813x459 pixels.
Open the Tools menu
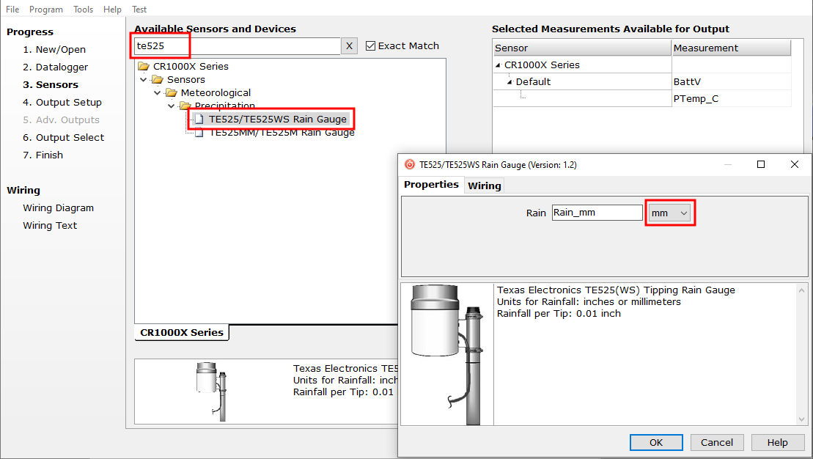tap(82, 9)
